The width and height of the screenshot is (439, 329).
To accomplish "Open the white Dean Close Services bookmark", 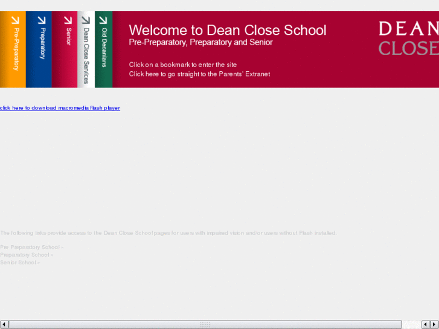I will 86,50.
